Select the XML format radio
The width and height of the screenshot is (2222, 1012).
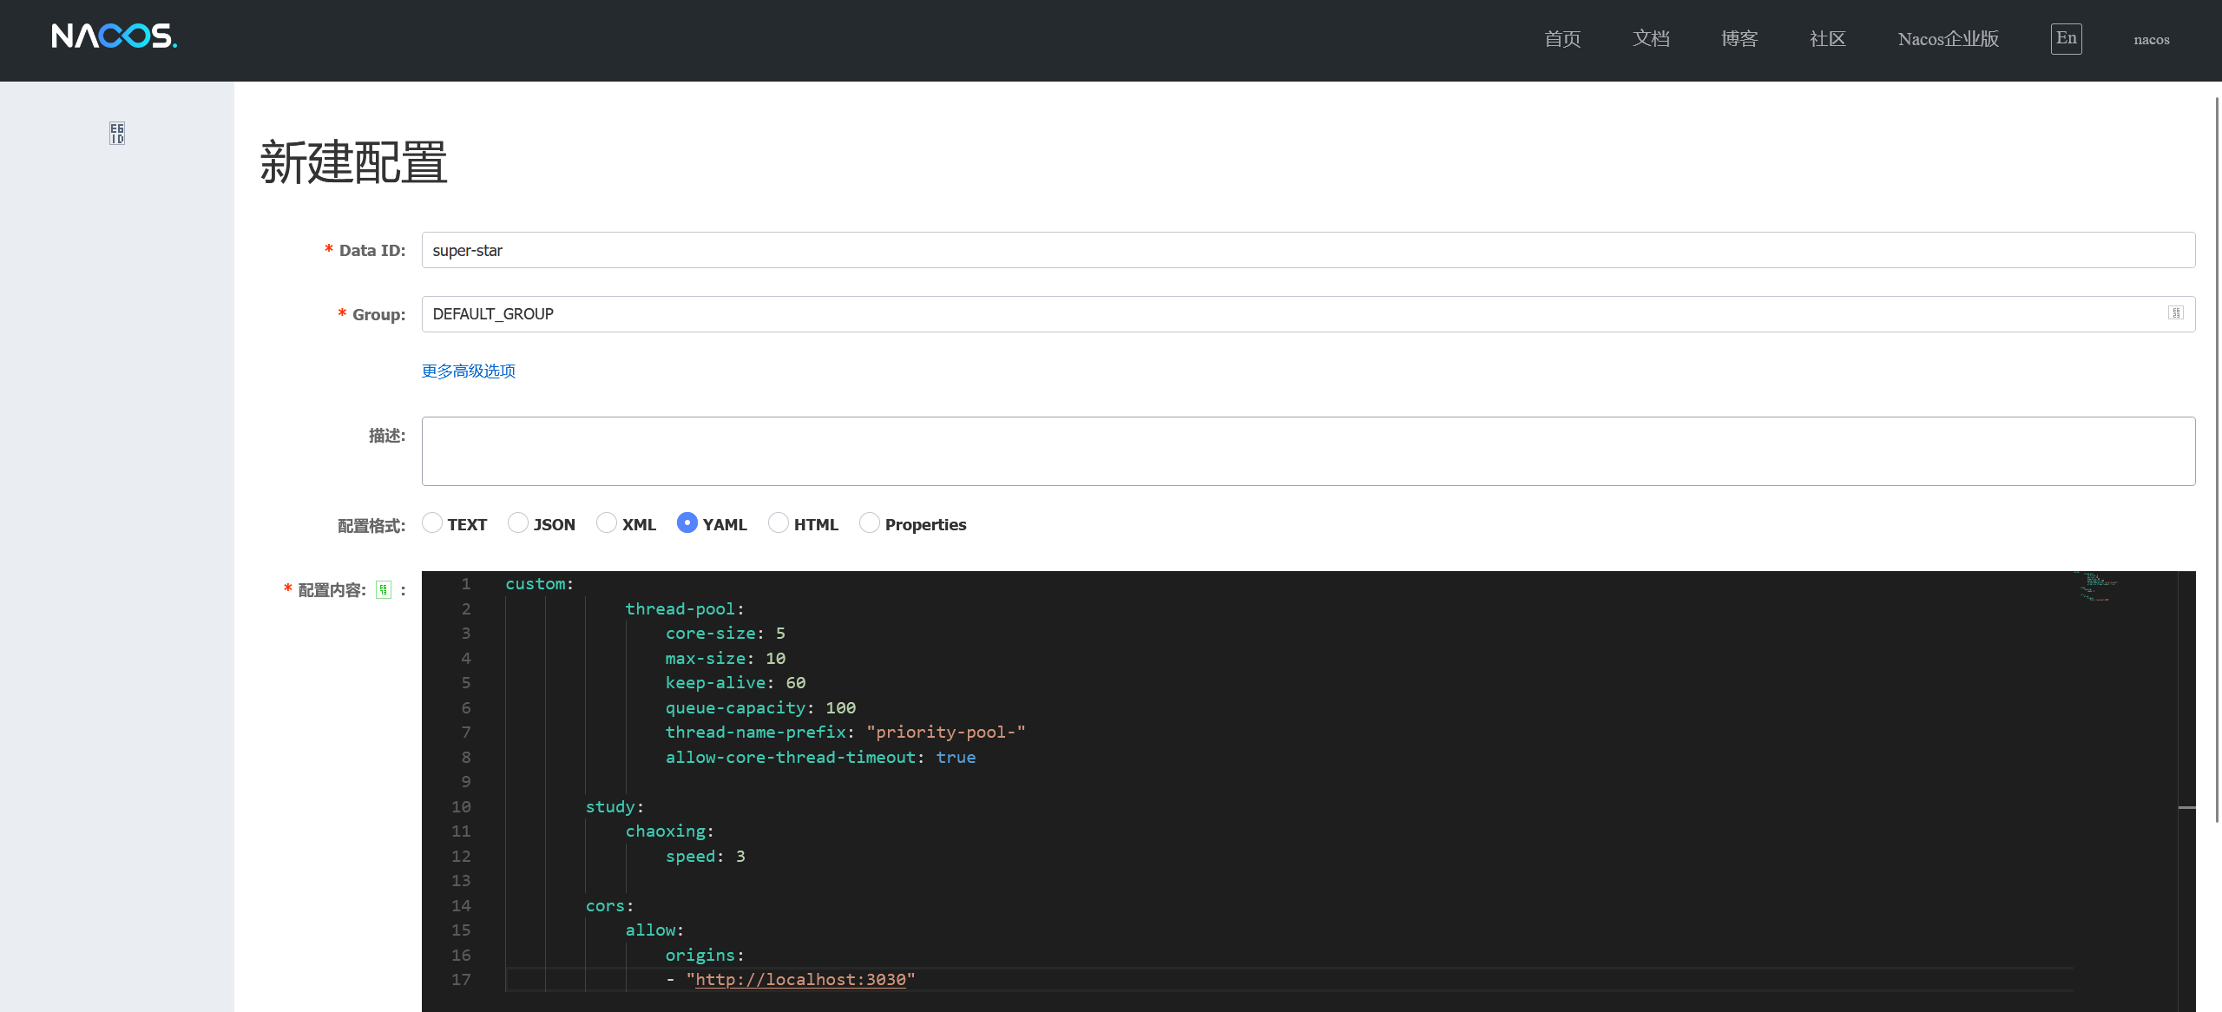pos(607,522)
